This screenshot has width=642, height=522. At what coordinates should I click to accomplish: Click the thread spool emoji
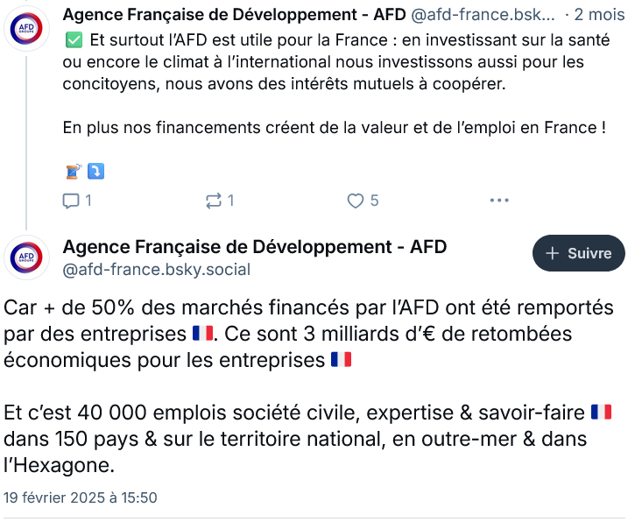[74, 172]
